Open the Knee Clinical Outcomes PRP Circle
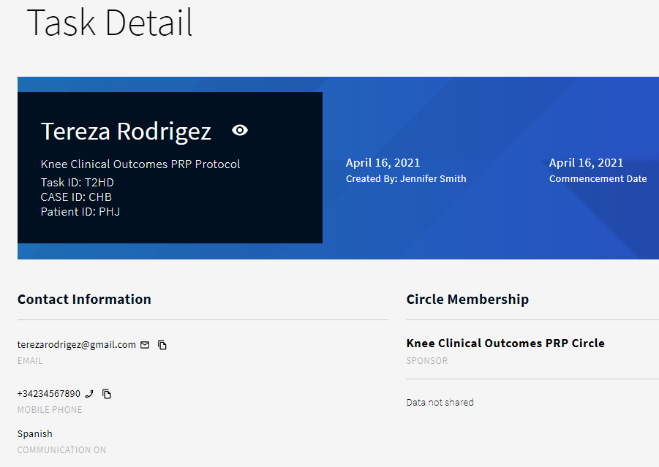The height and width of the screenshot is (467, 659). tap(505, 343)
